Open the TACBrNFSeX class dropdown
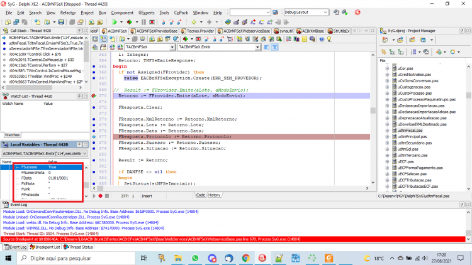 (x=172, y=47)
